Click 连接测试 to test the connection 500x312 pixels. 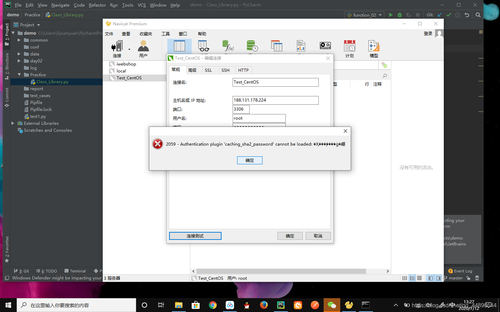(195, 236)
